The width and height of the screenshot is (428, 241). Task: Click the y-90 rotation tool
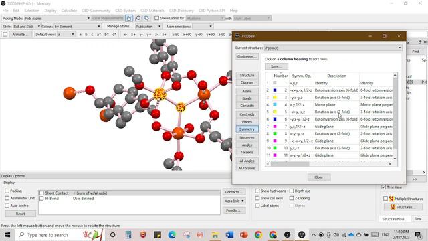tap(199, 35)
